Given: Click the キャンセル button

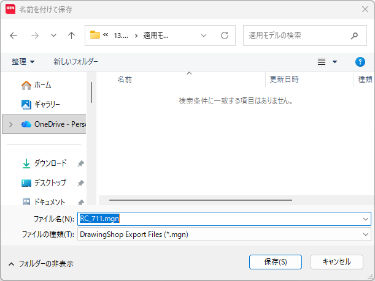Looking at the screenshot, I should point(337,262).
